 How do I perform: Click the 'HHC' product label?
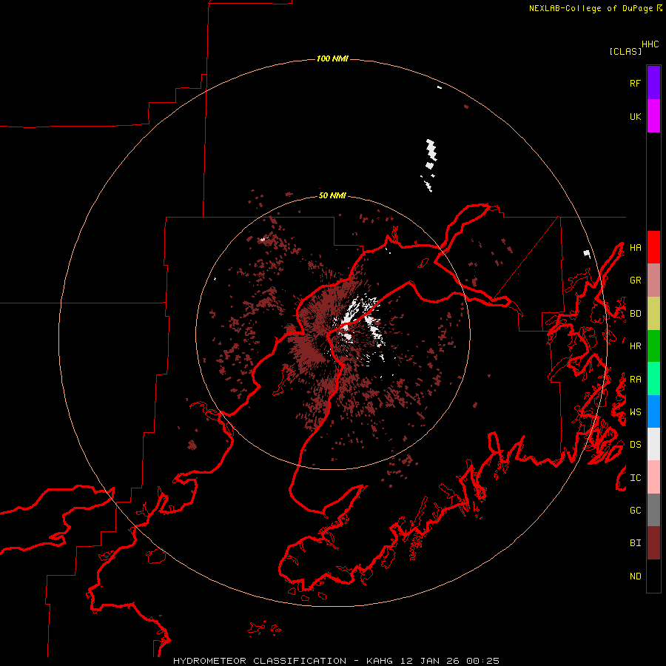coord(650,44)
